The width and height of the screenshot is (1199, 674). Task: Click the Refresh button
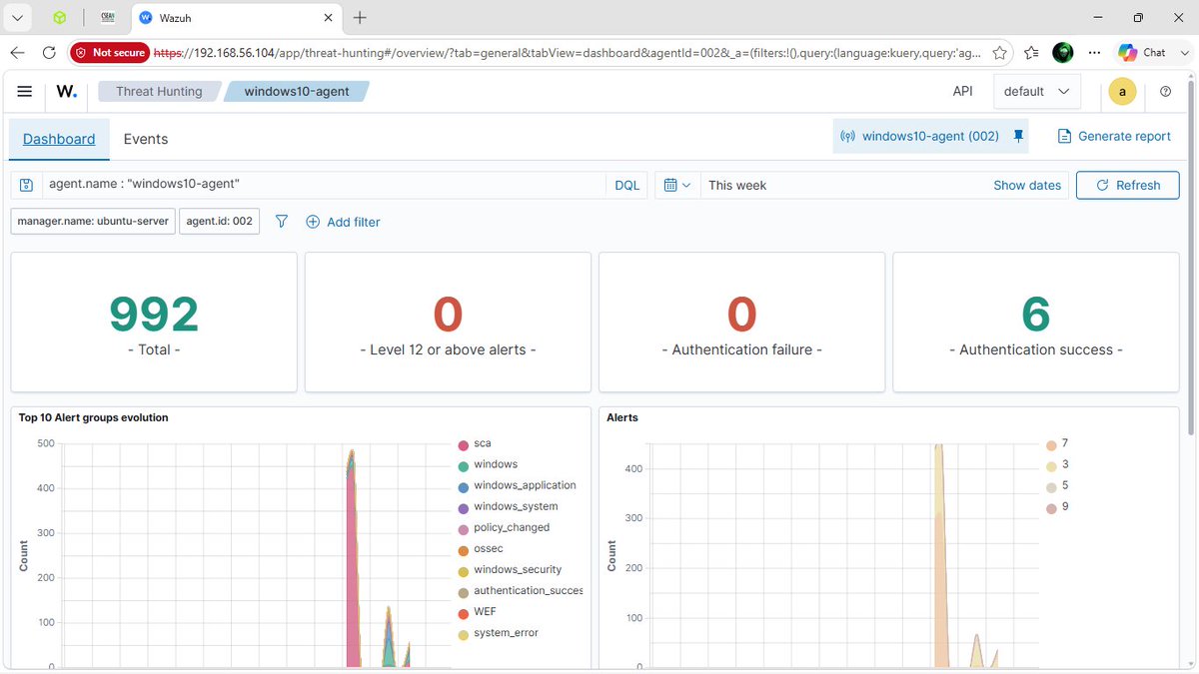pos(1127,185)
